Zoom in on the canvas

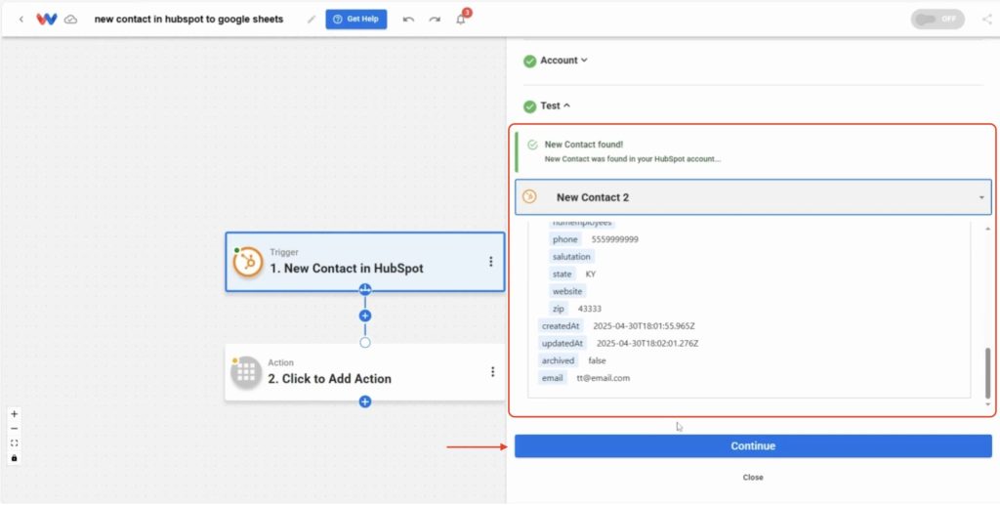pos(14,414)
